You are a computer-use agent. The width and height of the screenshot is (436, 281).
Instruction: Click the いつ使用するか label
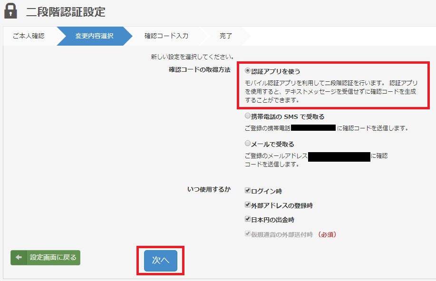point(209,190)
